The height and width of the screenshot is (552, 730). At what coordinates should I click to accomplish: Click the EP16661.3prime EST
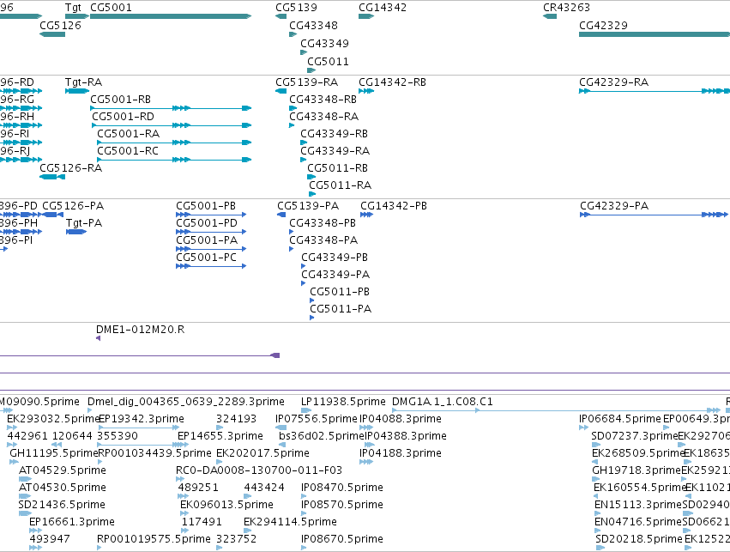72,522
